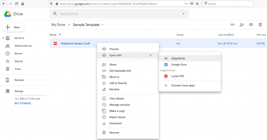Reload the page with refresh icon

(x=16, y=4)
